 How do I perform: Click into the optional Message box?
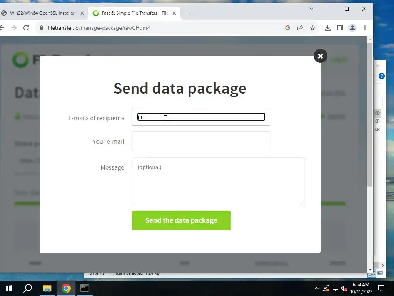point(219,181)
